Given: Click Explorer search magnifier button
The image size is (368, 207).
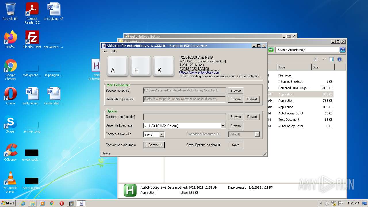Looking at the screenshot, I should tap(342, 50).
